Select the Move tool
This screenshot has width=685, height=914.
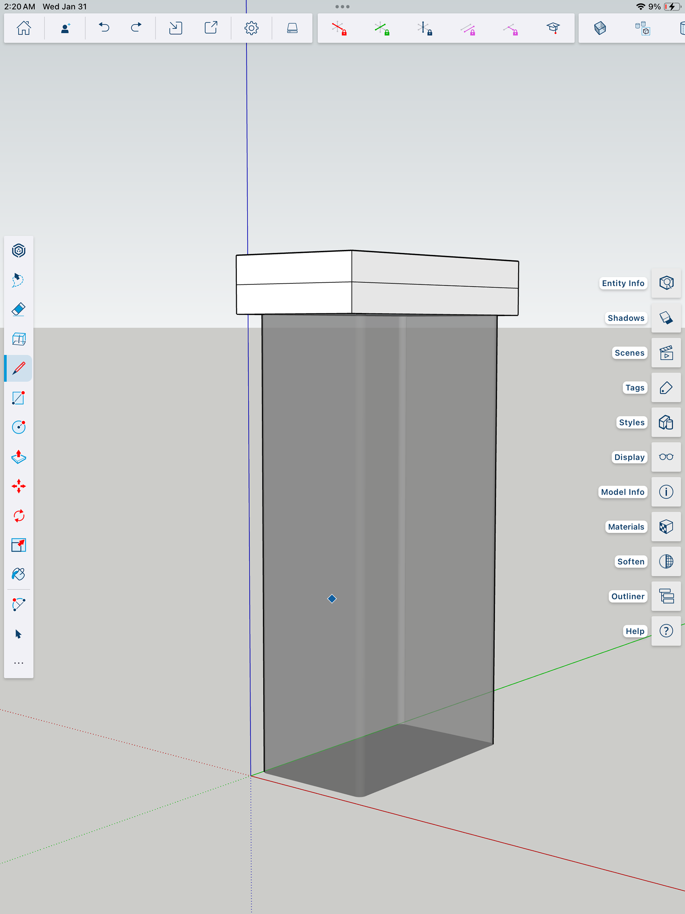tap(19, 486)
